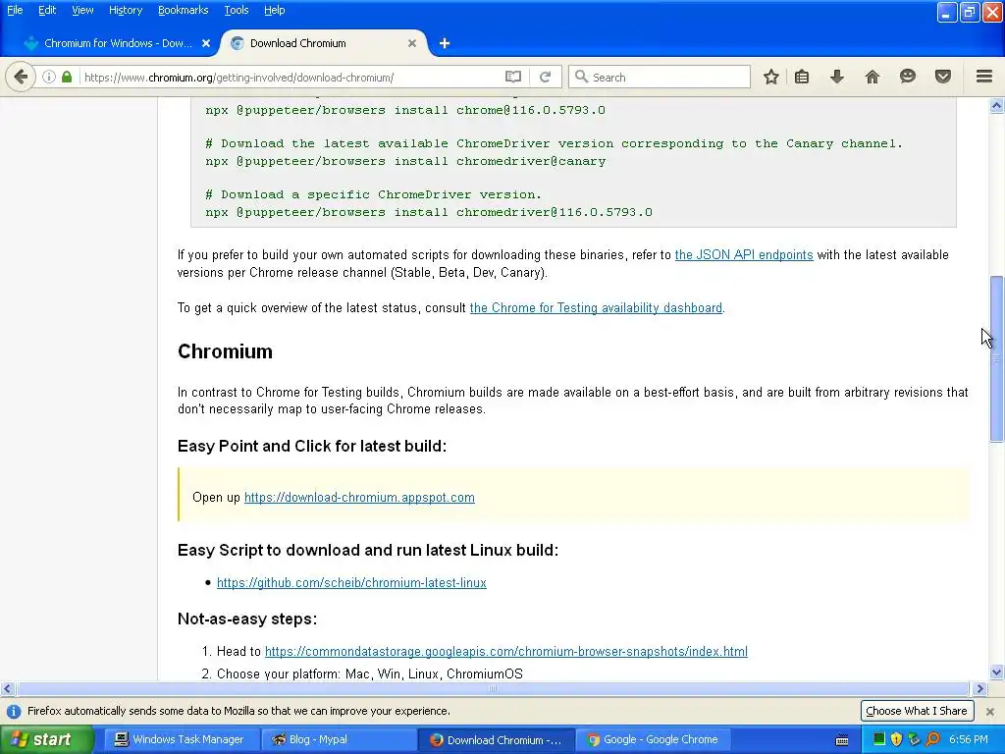The image size is (1005, 754).
Task: Bookmark this page with the star icon
Action: [771, 77]
